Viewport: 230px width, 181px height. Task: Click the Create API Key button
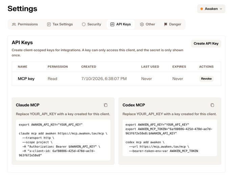click(x=206, y=43)
